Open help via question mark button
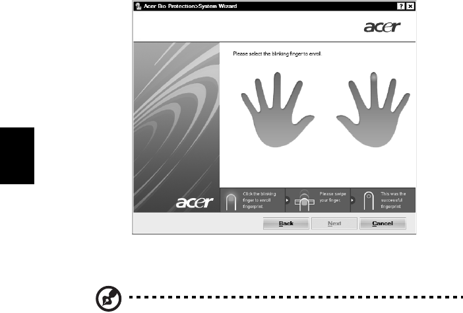Image resolution: width=463 pixels, height=313 pixels. point(401,6)
